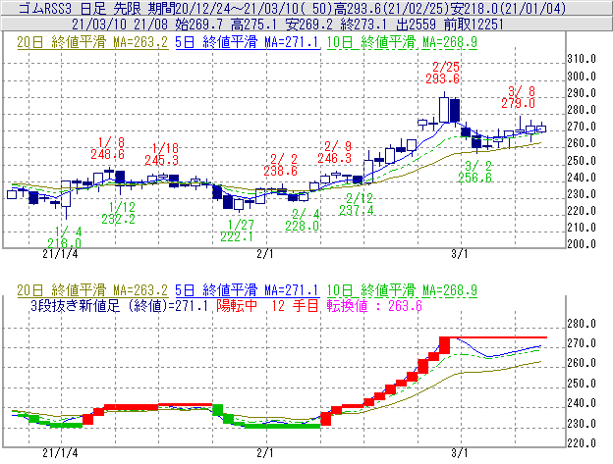Click the 1/18 245.3 high label

point(162,154)
